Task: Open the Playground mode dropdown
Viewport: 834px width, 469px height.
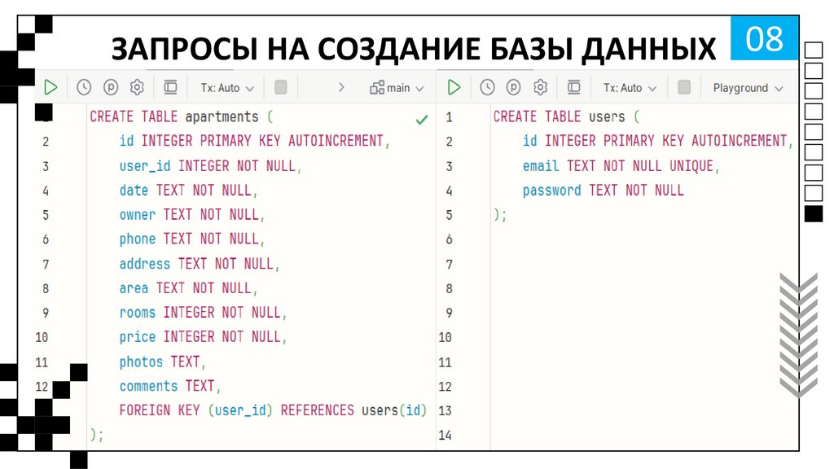Action: click(x=748, y=88)
